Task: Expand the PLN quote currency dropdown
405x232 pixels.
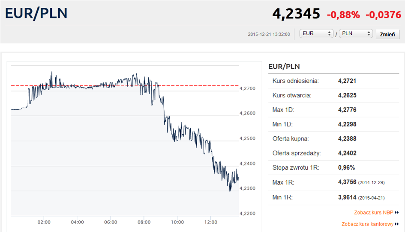Action: pos(356,34)
